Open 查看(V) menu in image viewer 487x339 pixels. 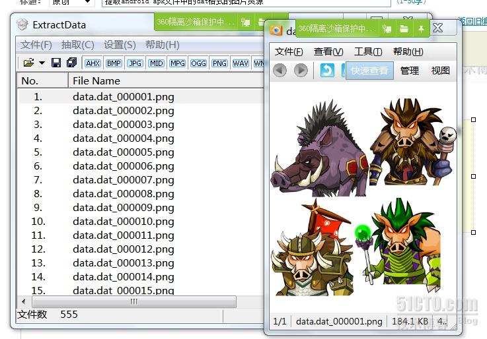click(328, 51)
